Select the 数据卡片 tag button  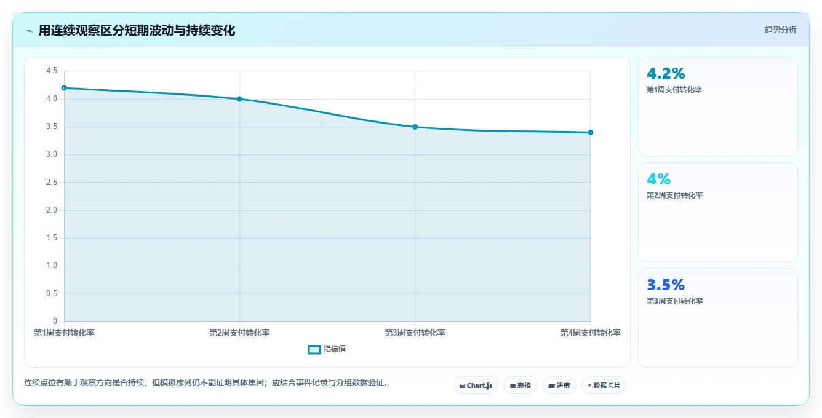click(x=604, y=385)
